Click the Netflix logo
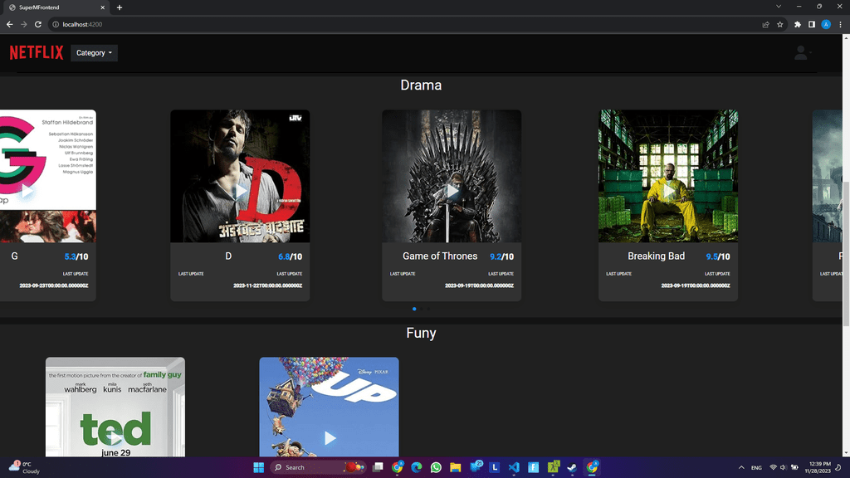The height and width of the screenshot is (478, 850). (37, 52)
